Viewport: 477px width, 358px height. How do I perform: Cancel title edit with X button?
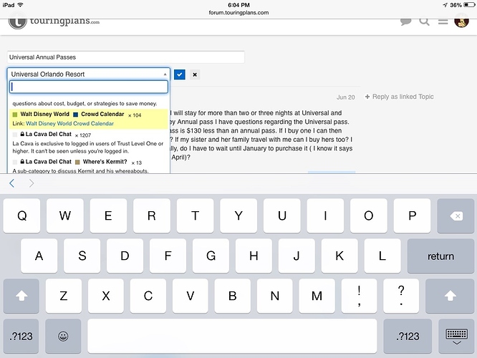[194, 74]
